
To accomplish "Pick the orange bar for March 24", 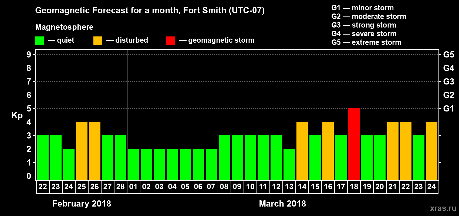I will coord(431,151).
